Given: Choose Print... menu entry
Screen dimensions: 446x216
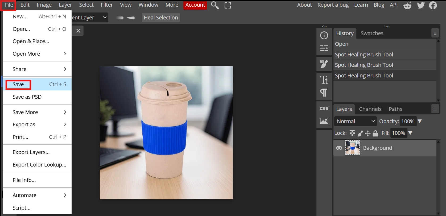Looking at the screenshot, I should click(37, 137).
